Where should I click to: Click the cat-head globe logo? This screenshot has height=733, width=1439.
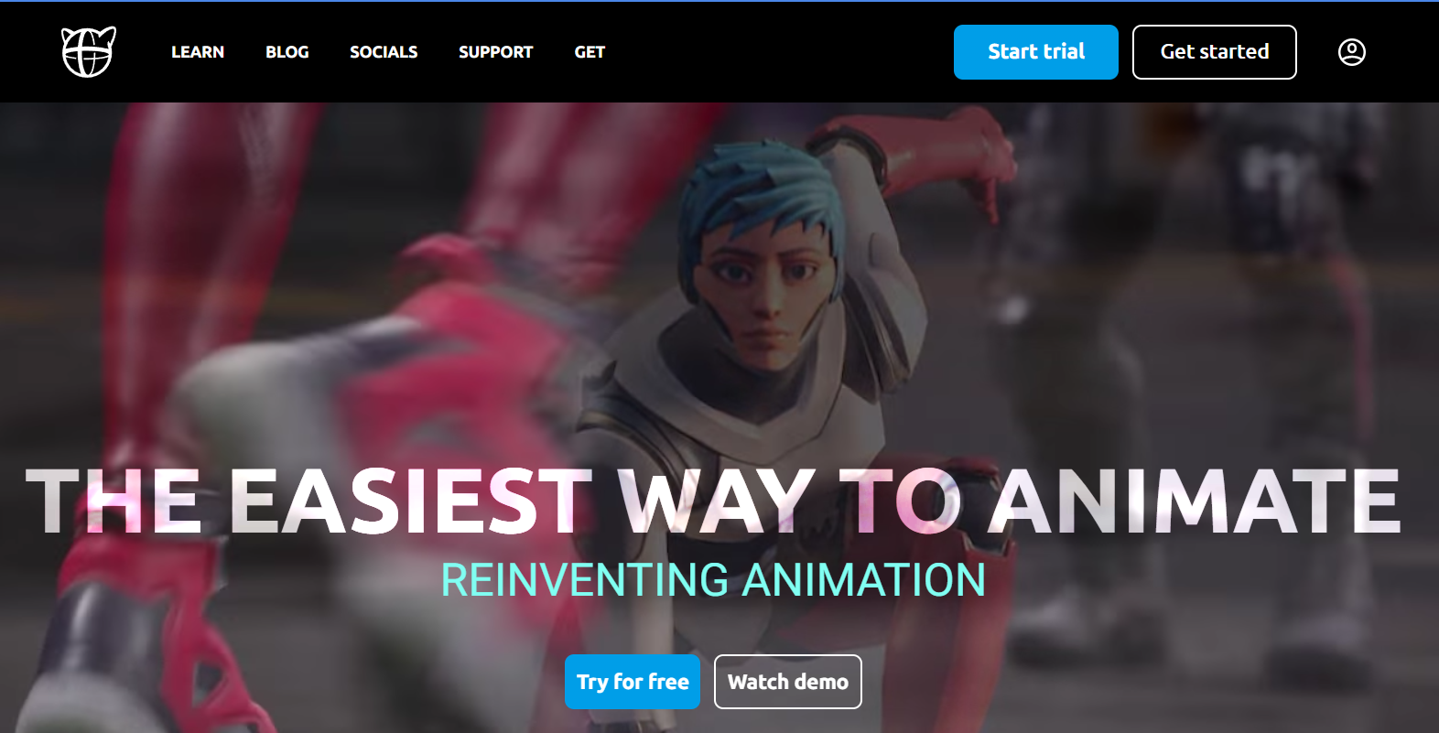click(88, 52)
